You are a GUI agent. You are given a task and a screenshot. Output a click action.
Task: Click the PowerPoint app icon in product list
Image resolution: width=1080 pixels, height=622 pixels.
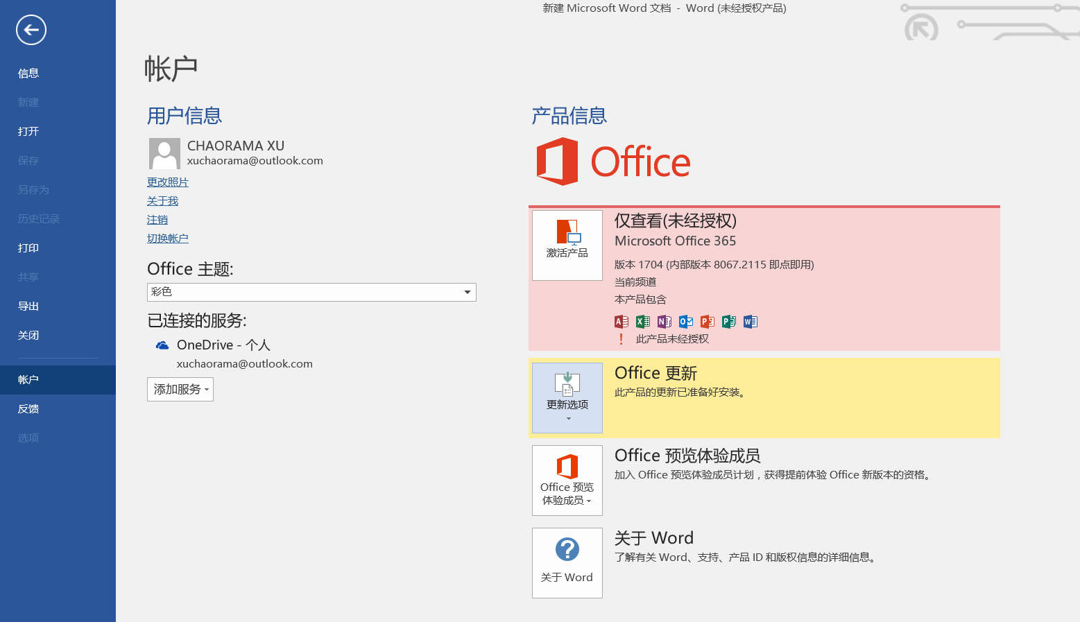[708, 322]
